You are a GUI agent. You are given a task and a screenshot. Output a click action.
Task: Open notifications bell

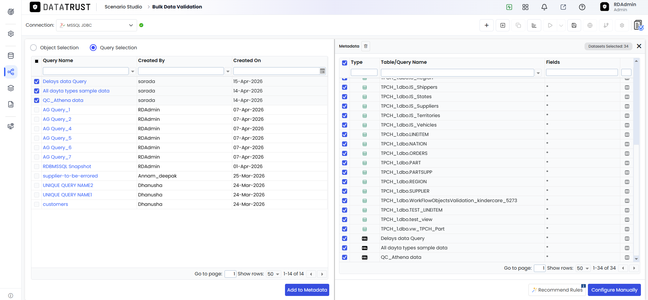544,7
